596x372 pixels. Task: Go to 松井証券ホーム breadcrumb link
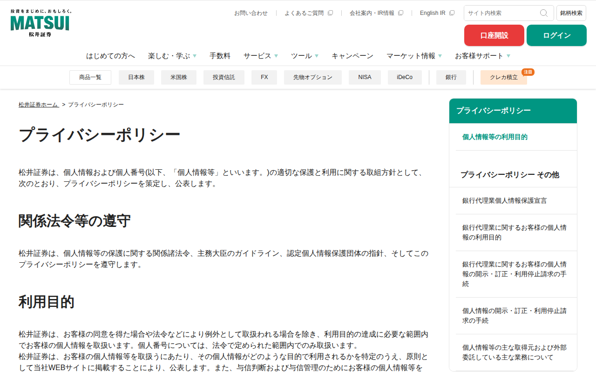39,105
